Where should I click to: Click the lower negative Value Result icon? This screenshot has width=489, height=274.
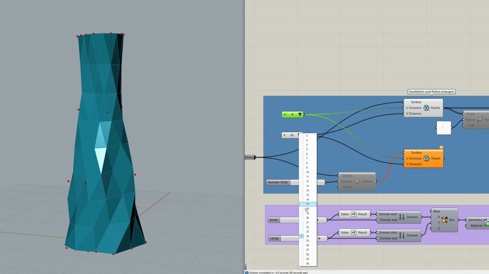coord(354,233)
